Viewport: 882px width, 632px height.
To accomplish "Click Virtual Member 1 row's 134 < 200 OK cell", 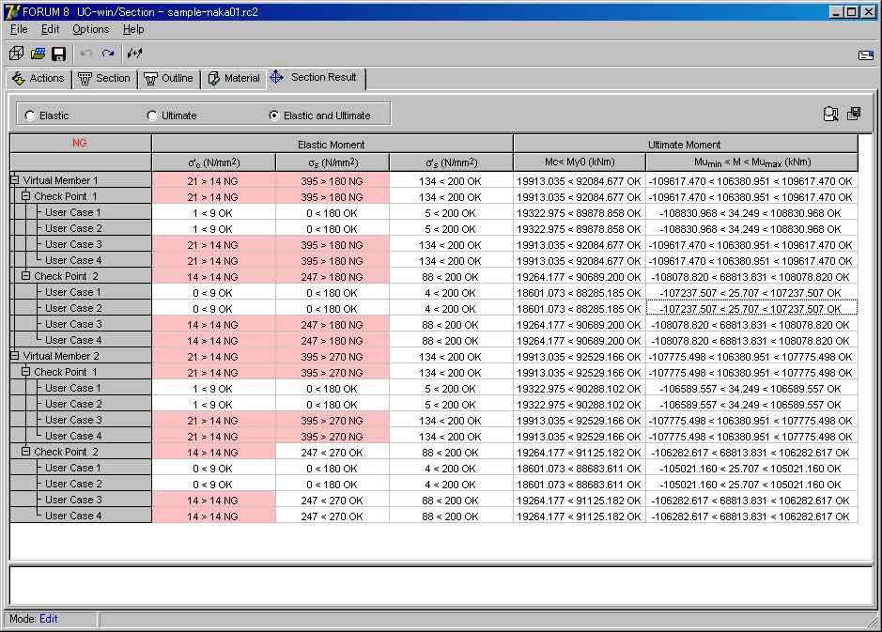I will click(x=451, y=181).
